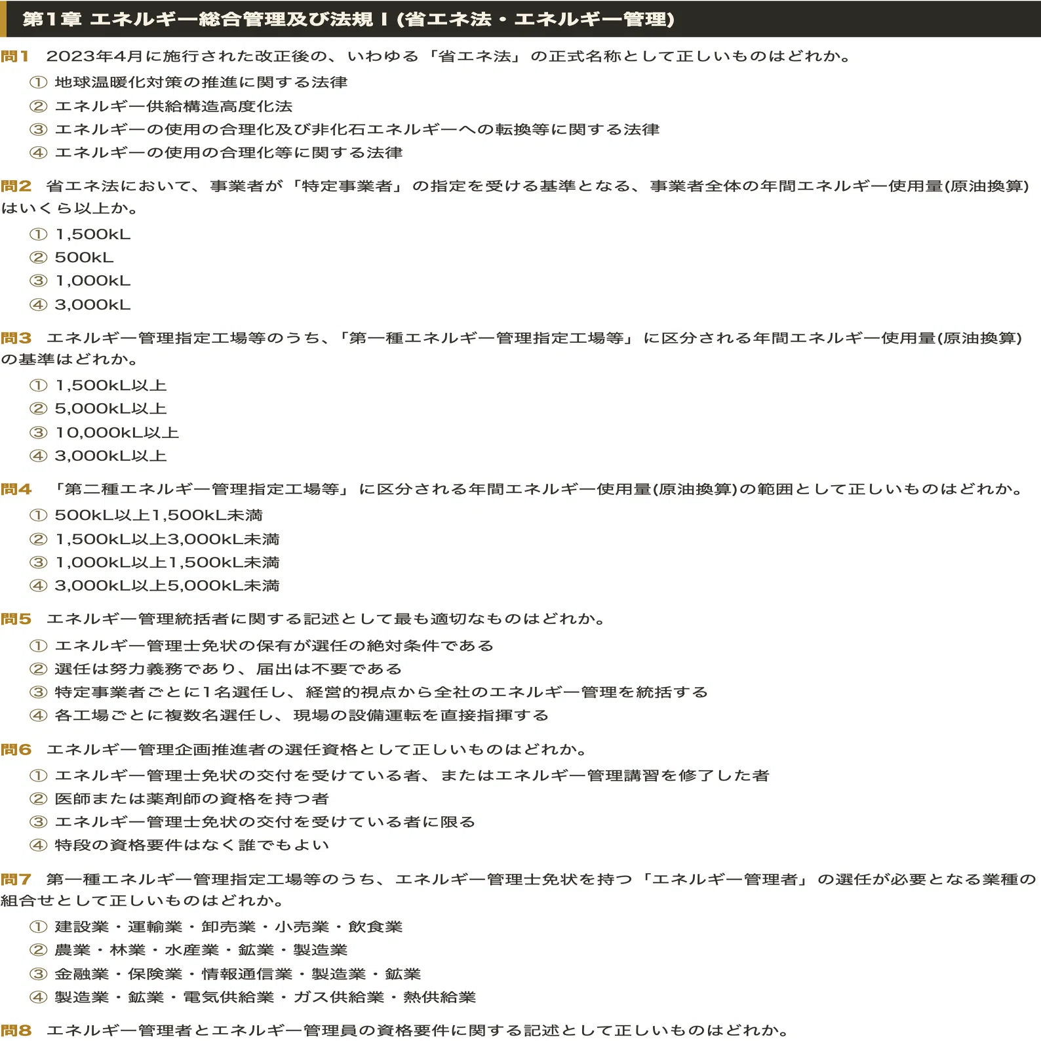Click the 問3 question about 第一種エネルギー管理指定工場等

point(512,349)
